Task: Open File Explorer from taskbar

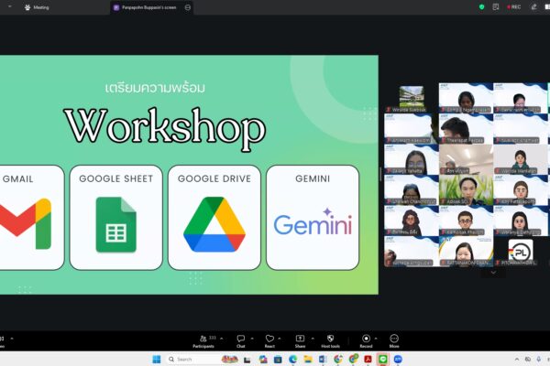Action: 308,359
